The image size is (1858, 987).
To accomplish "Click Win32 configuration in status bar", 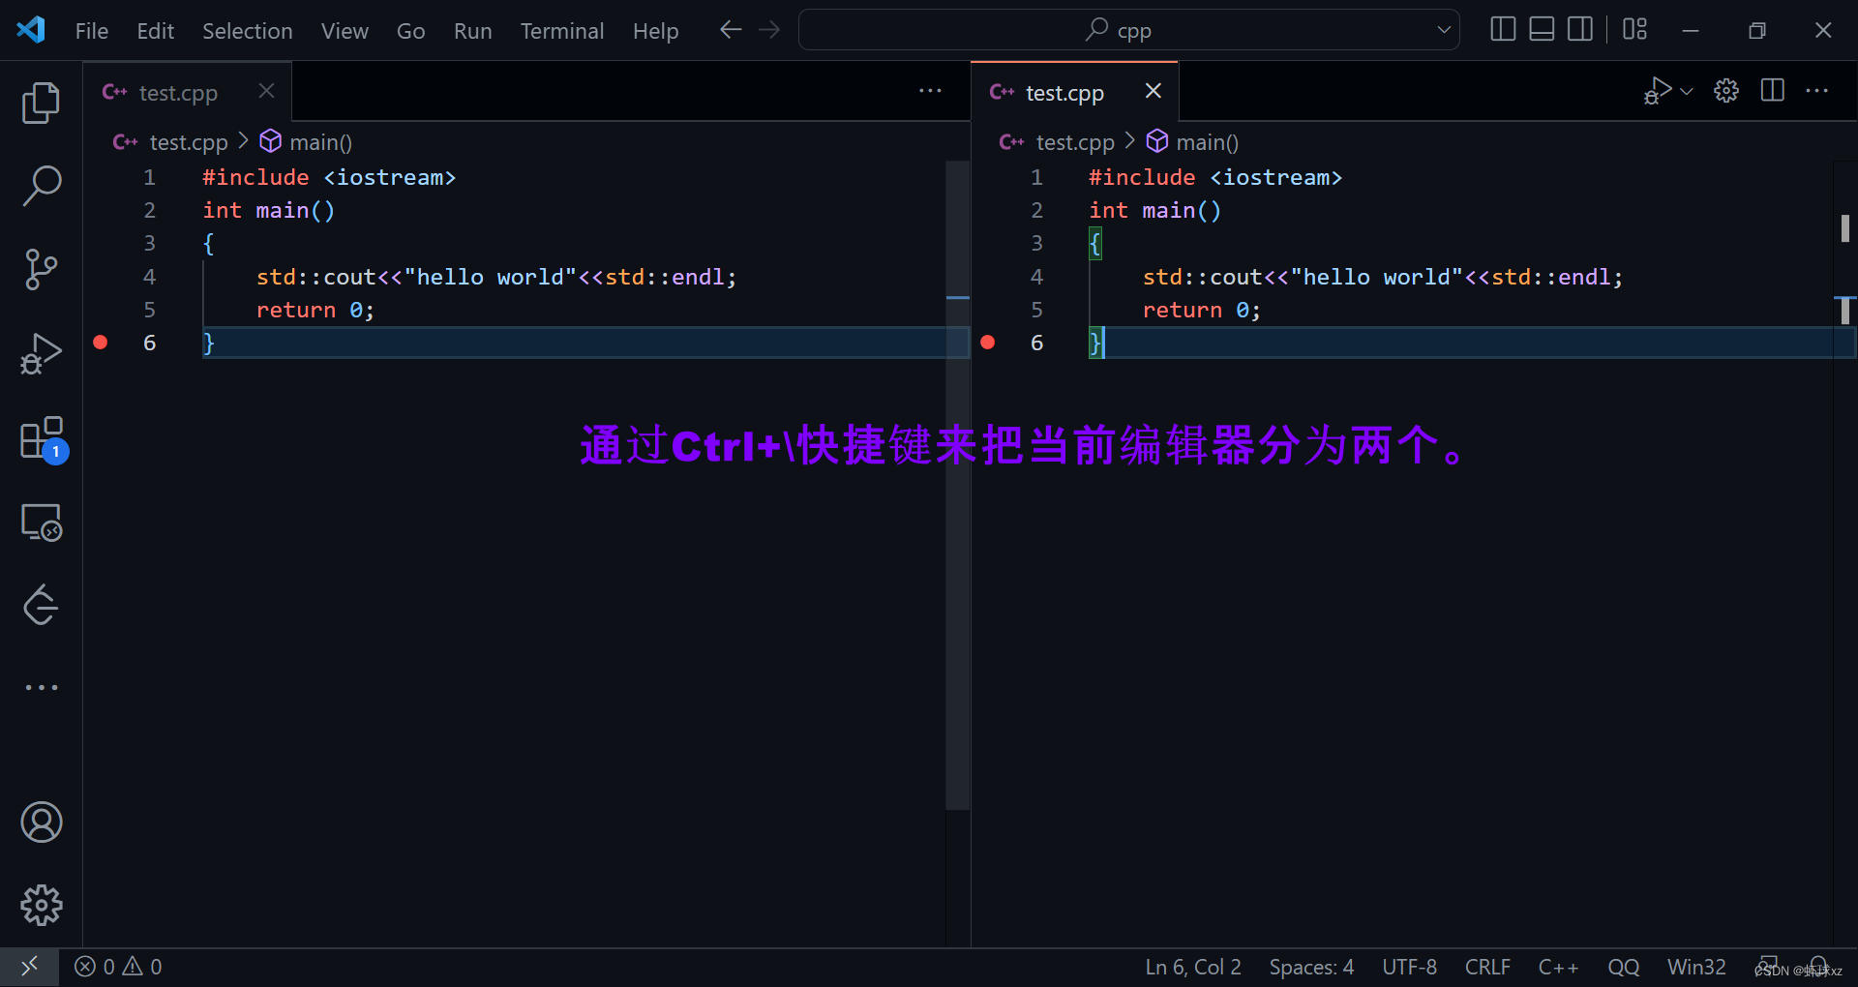I will 1696,967.
